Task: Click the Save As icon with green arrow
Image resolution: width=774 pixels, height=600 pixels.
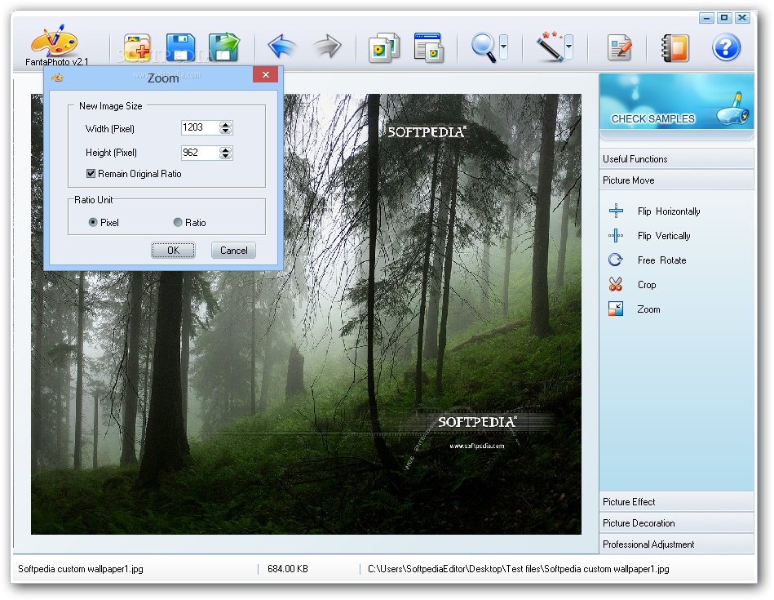Action: point(223,47)
